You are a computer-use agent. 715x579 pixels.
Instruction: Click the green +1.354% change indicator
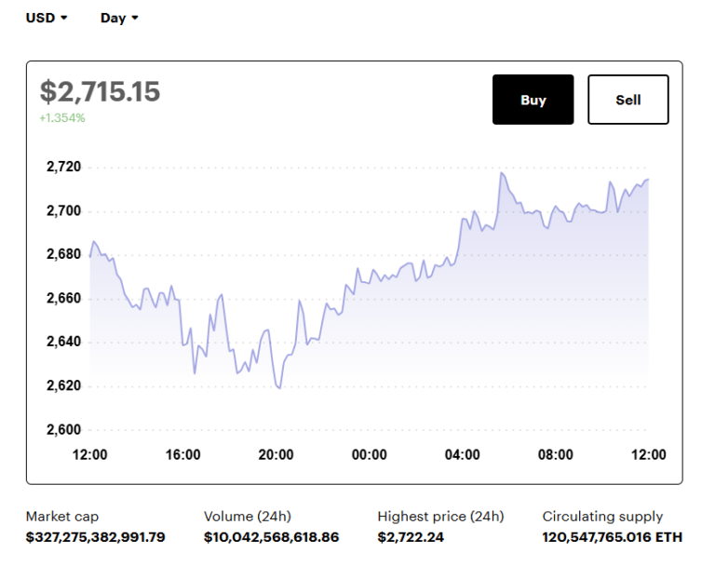pos(61,118)
